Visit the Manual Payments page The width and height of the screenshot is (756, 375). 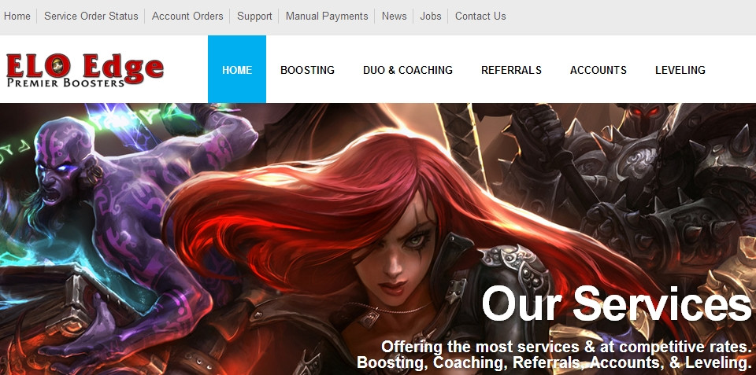(327, 16)
